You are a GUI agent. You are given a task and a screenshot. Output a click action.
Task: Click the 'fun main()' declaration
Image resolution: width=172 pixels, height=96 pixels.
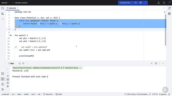[x=21, y=35]
